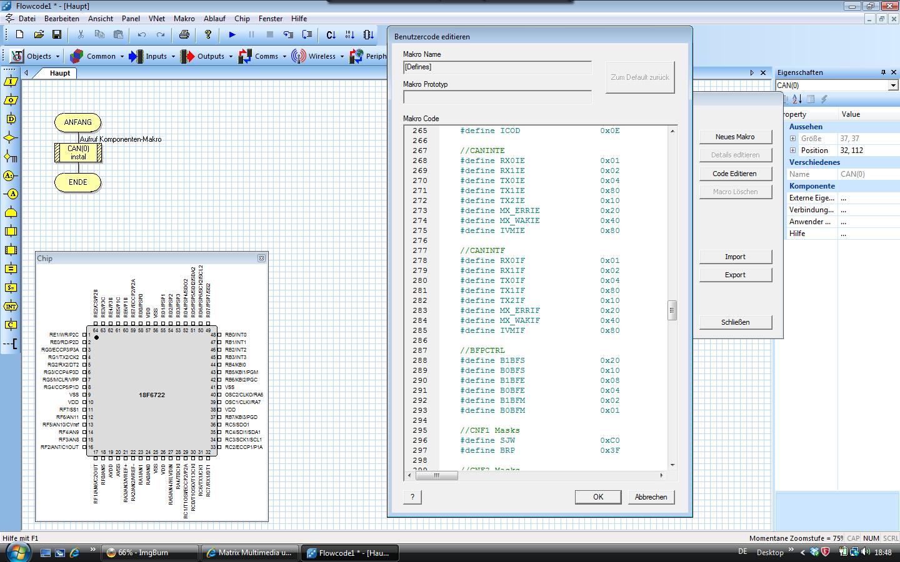Open Makro menu

click(184, 19)
